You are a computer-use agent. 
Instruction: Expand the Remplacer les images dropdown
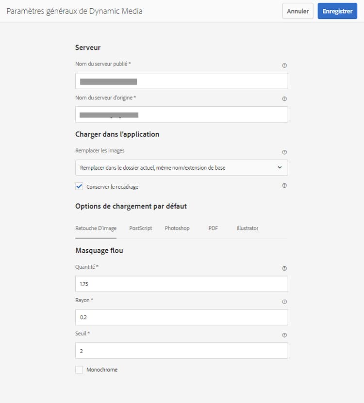coord(182,168)
